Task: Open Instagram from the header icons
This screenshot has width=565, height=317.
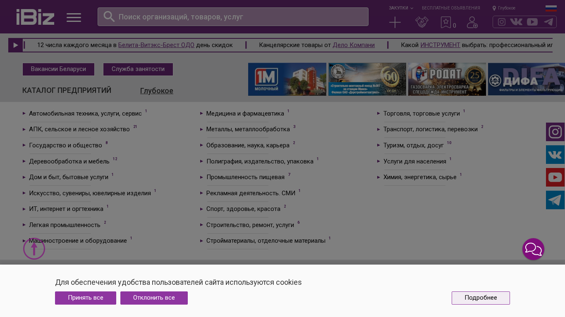Action: click(x=502, y=22)
